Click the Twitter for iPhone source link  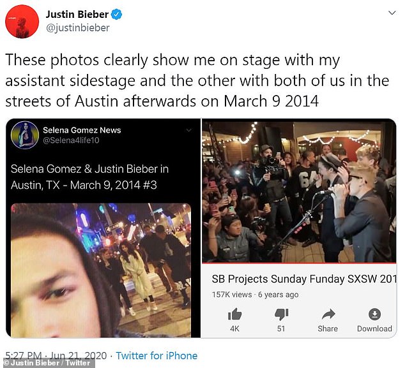(x=156, y=356)
